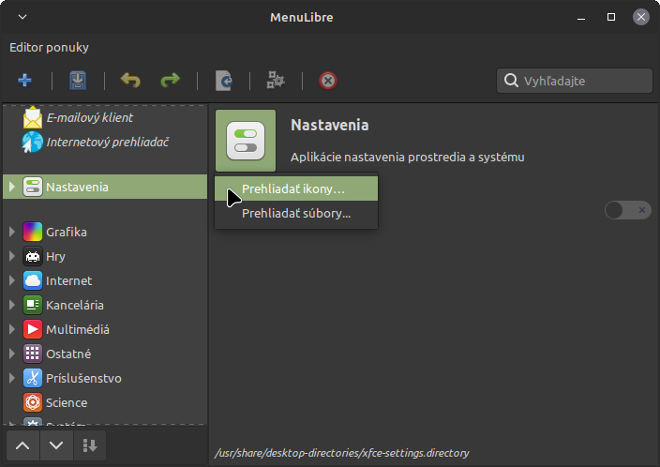Click the red delete icon
Viewport: 660px width, 467px height.
click(x=328, y=81)
